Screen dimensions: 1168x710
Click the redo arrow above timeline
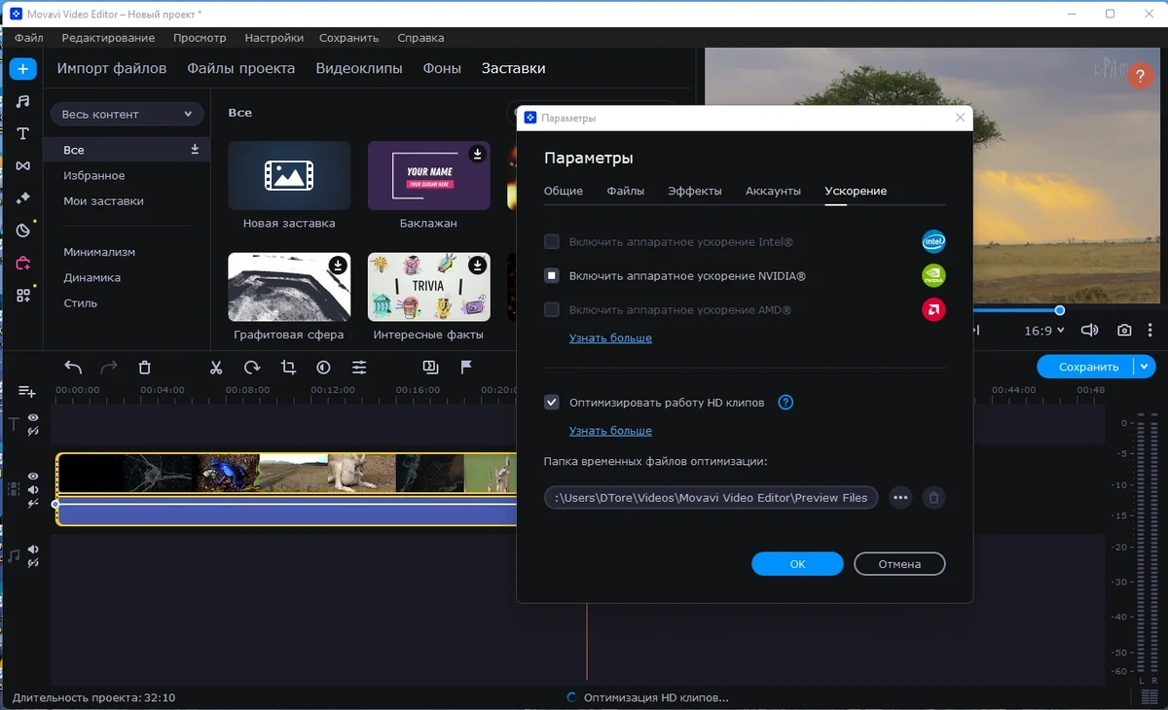(x=109, y=367)
